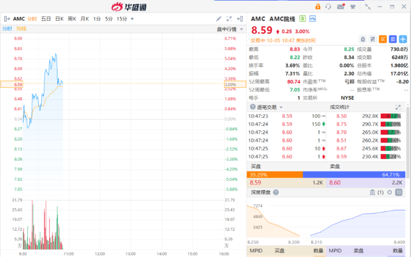Viewport: 411px width, 257px height.
Task: Click the blue Sell button
Action: [393, 39]
